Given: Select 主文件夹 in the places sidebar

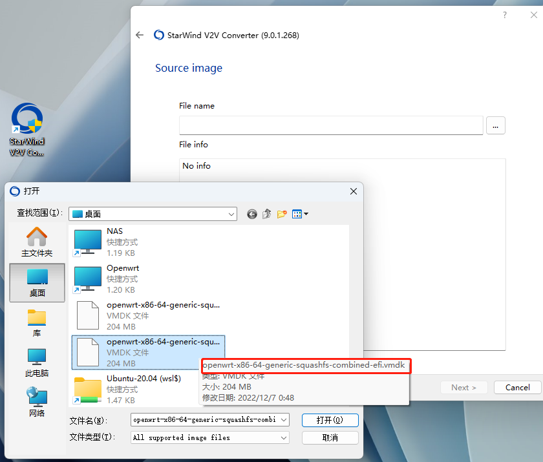Looking at the screenshot, I should (x=37, y=242).
